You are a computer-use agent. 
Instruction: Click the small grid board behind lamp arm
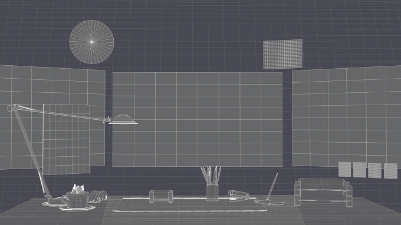66,139
